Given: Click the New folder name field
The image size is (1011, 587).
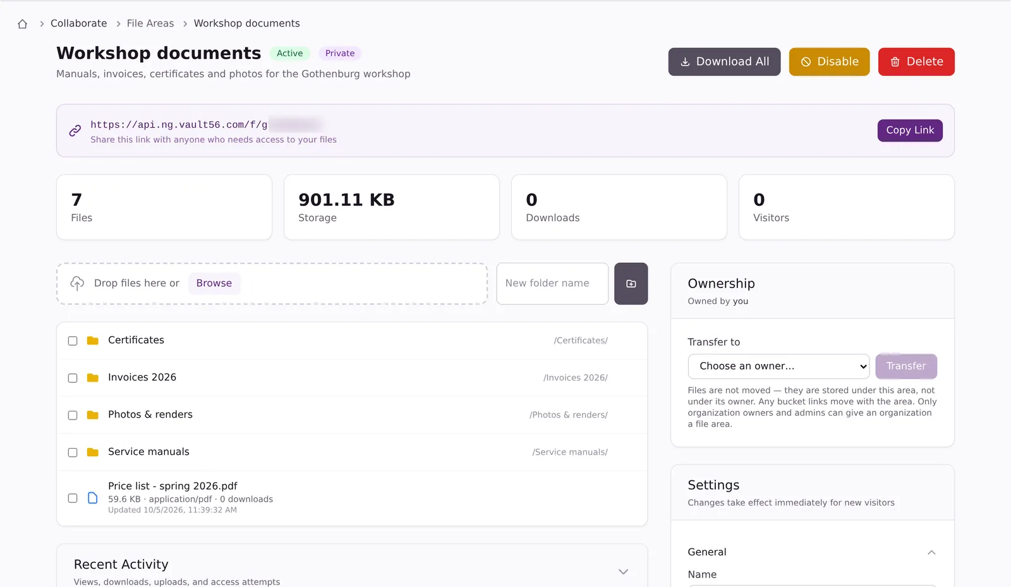Looking at the screenshot, I should [552, 284].
